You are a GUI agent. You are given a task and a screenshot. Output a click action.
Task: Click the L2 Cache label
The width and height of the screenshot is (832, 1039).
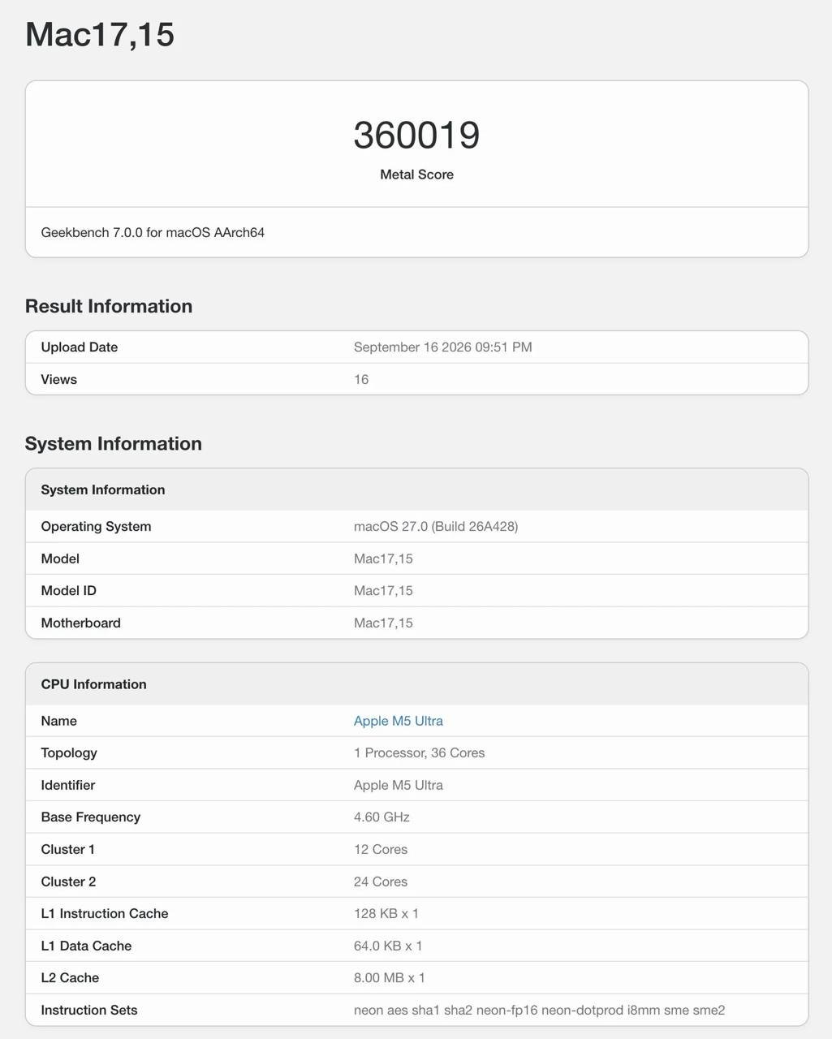(70, 978)
